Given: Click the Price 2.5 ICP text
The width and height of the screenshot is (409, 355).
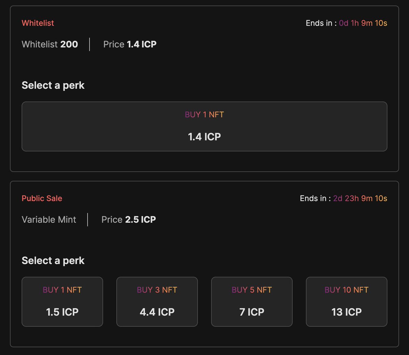Looking at the screenshot, I should tap(128, 220).
